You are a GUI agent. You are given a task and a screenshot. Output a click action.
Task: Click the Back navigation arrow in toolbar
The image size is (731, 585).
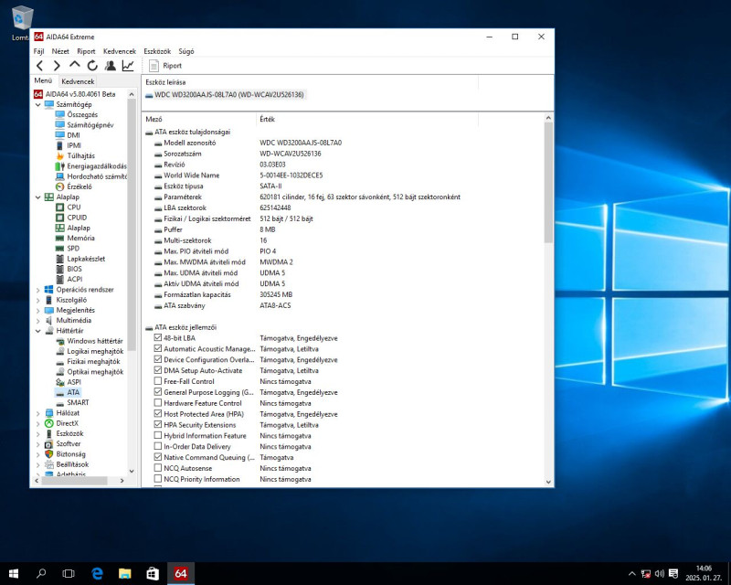coord(39,66)
